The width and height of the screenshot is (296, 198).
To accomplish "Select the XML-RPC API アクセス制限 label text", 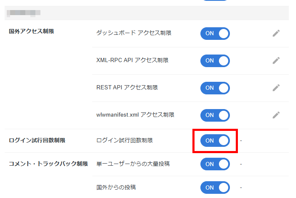I will 132,60.
